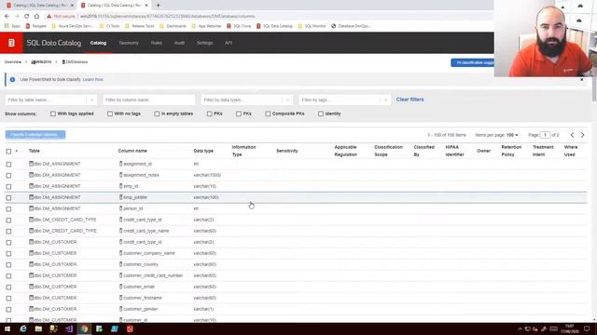Open the Catalog tab in the navbar
The image size is (597, 335).
click(98, 43)
